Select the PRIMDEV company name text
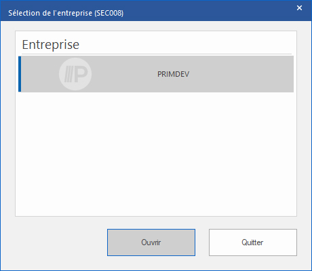This screenshot has width=312, height=271. tap(174, 74)
